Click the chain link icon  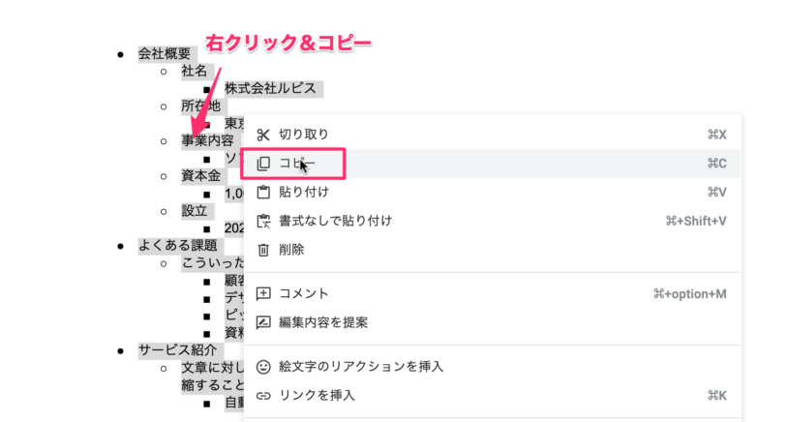tap(263, 396)
